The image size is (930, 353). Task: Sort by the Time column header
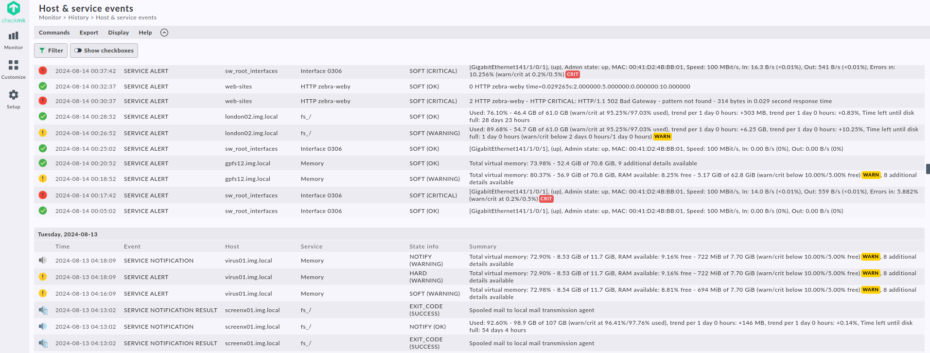pos(62,247)
